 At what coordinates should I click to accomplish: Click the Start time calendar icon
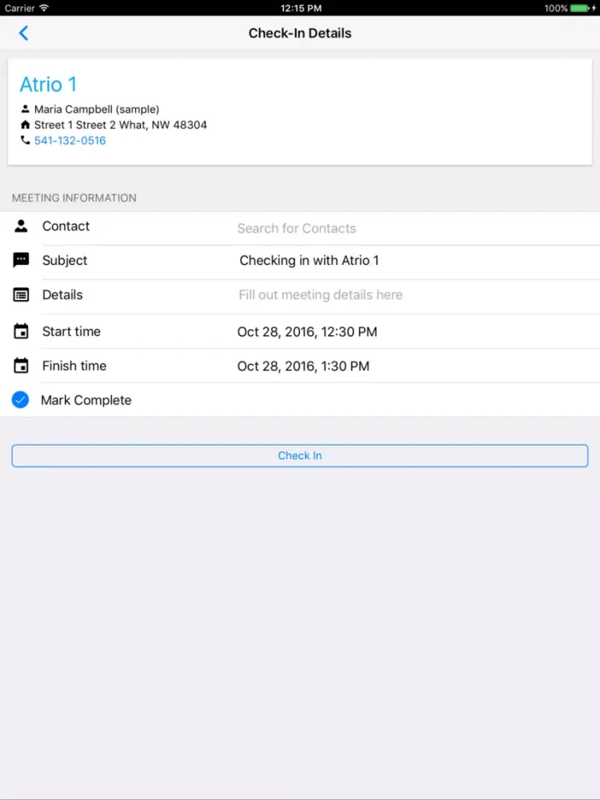21,331
